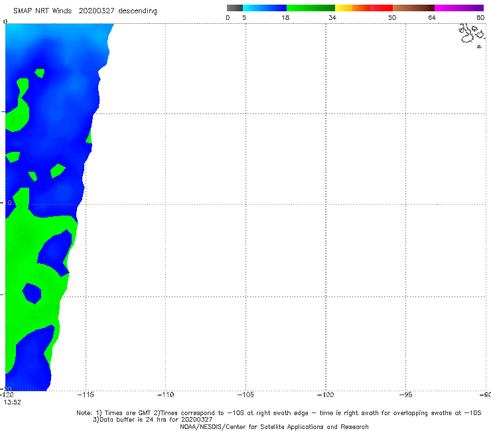Click the '18' label under the color bar
The image size is (491, 431).
[x=285, y=17]
